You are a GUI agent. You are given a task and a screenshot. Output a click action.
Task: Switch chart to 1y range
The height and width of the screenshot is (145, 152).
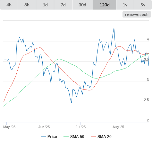pyautogui.click(x=125, y=5)
